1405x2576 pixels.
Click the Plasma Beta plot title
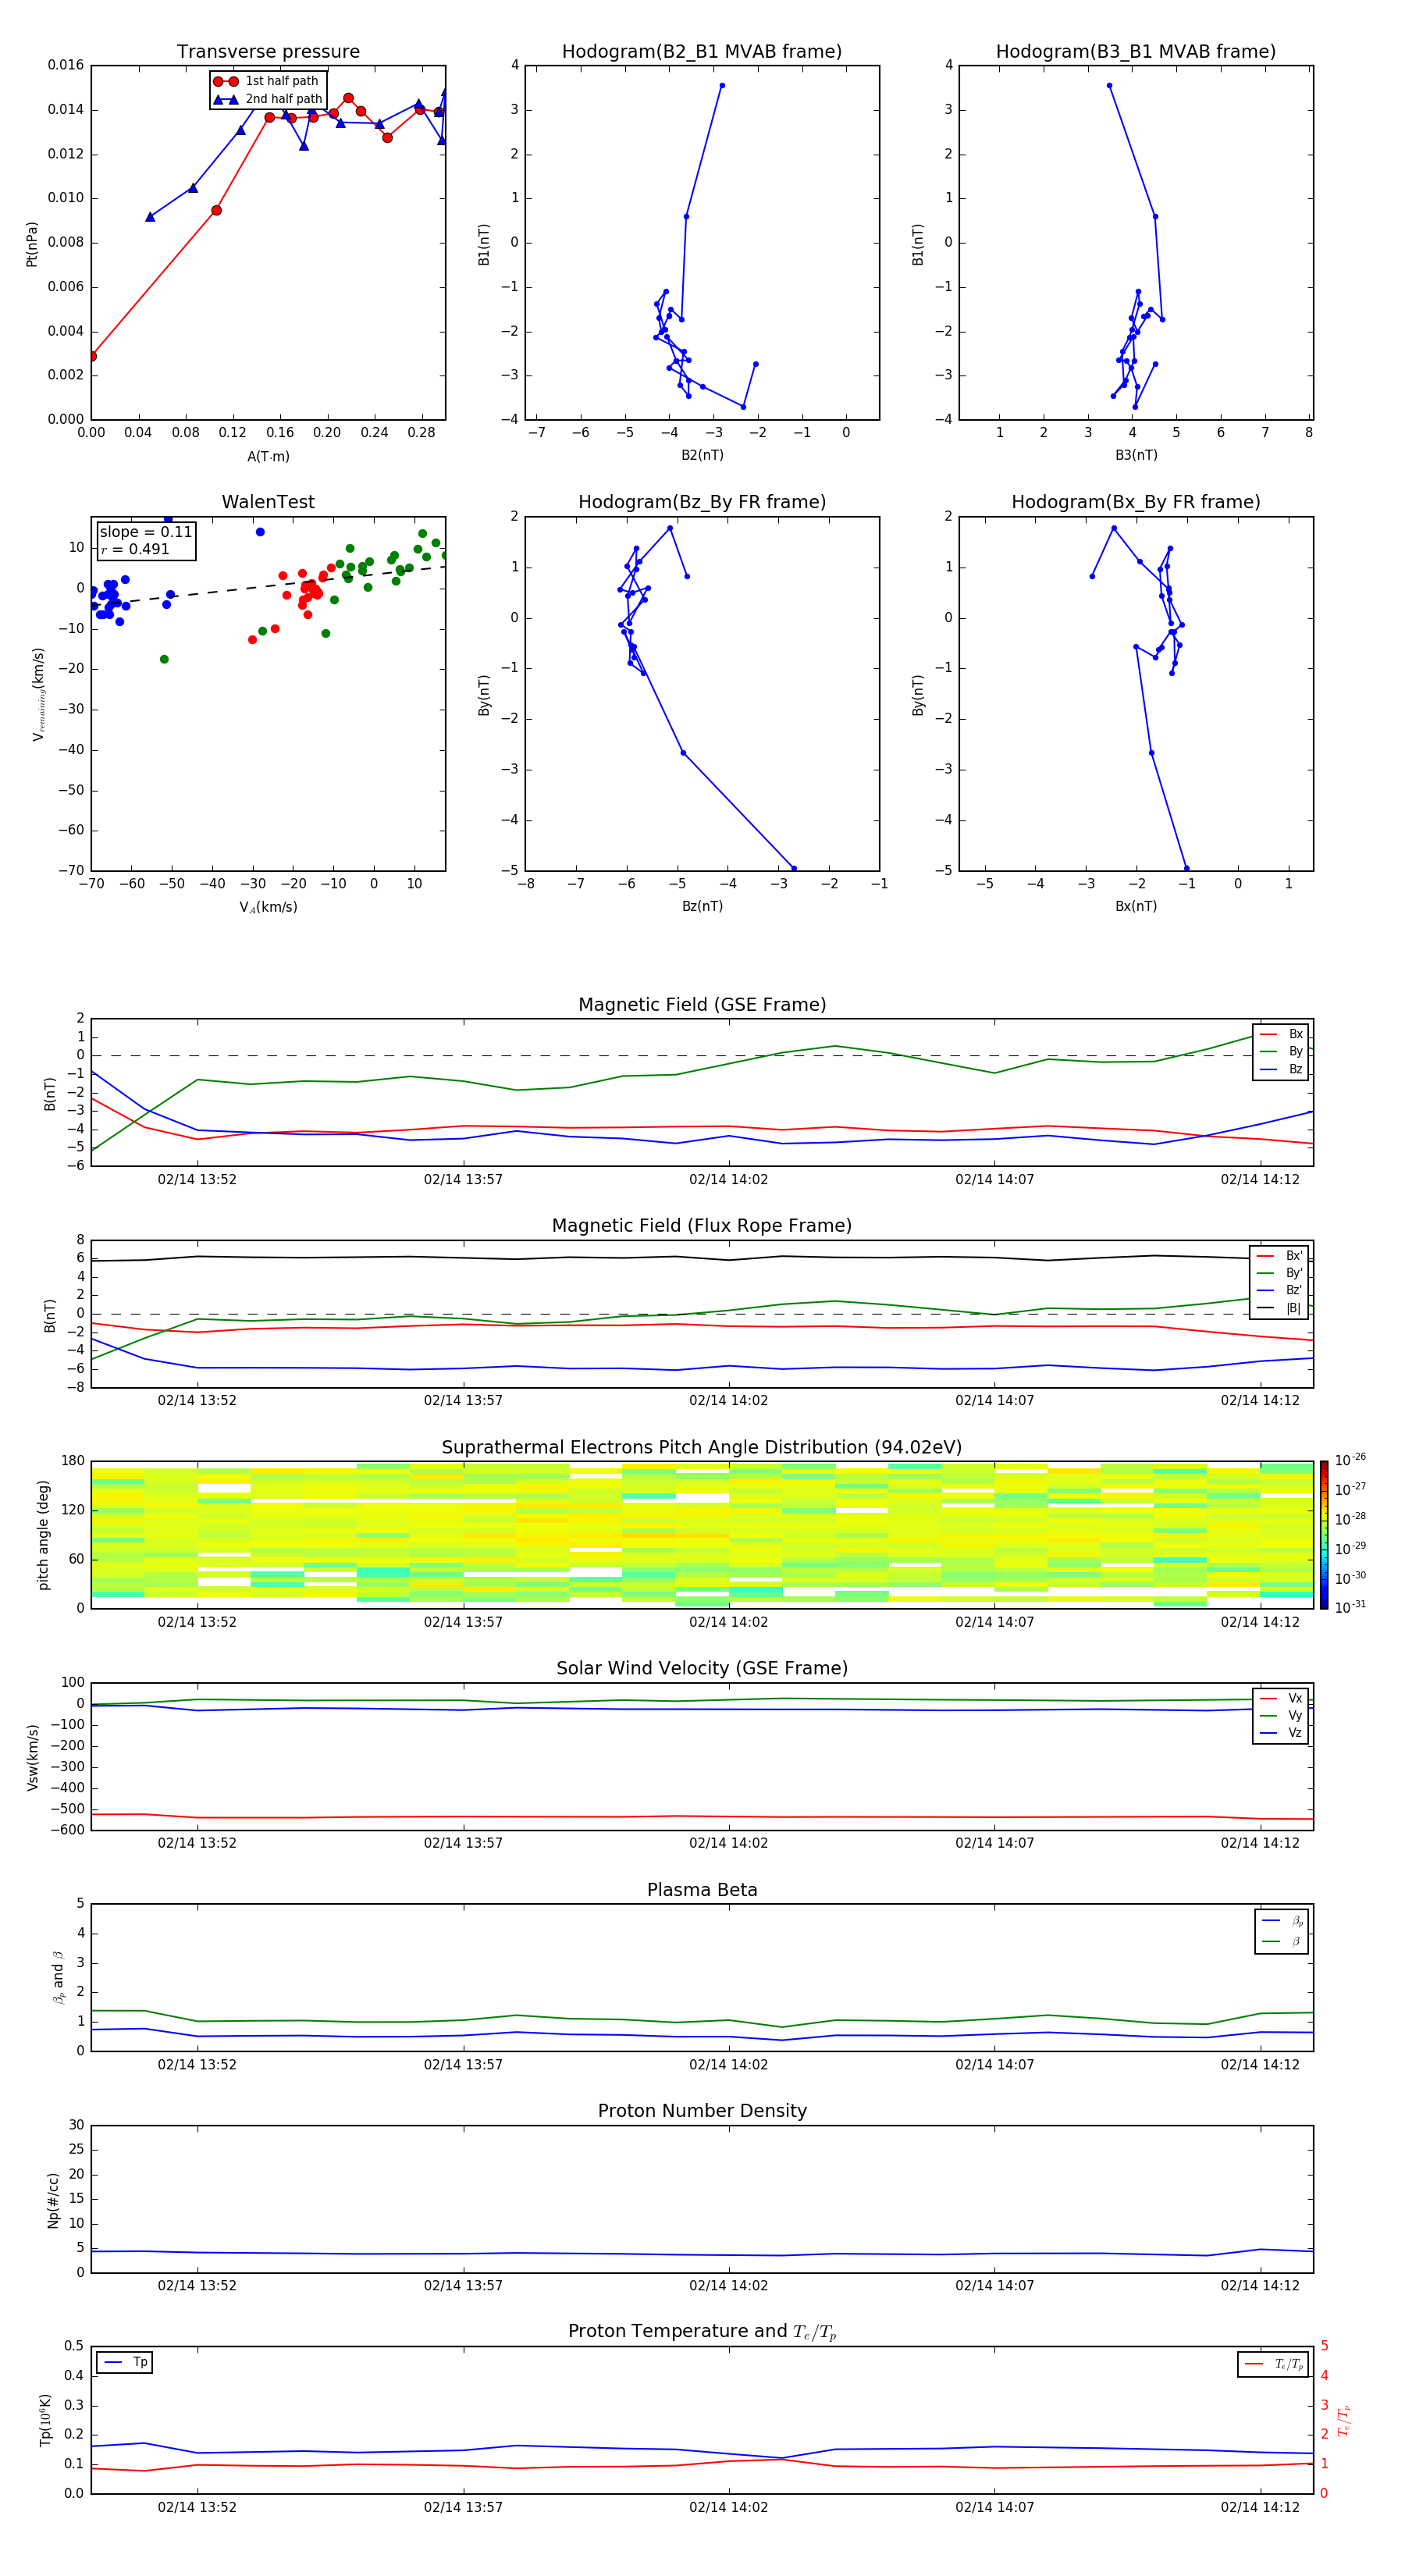[702, 1891]
